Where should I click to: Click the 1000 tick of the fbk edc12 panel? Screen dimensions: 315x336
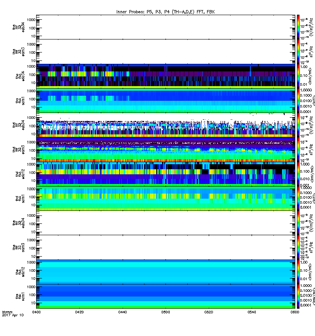31,262
